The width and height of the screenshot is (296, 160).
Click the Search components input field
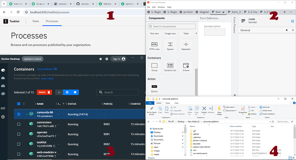pyautogui.click(x=172, y=27)
